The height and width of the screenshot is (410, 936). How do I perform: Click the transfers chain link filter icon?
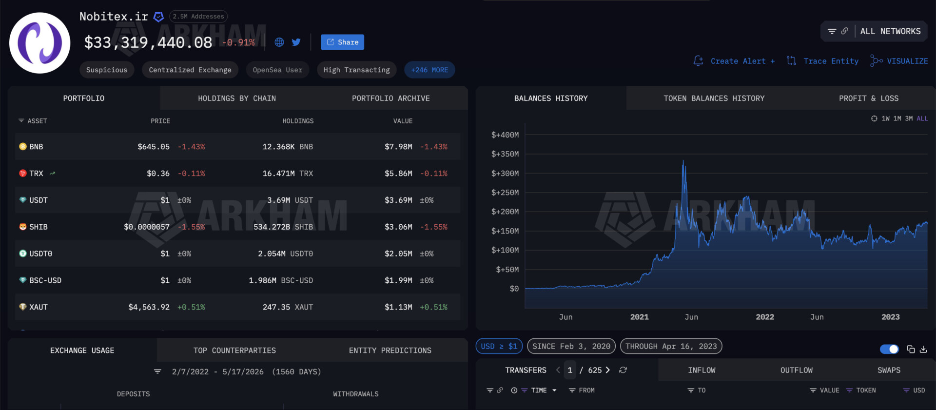click(x=500, y=390)
